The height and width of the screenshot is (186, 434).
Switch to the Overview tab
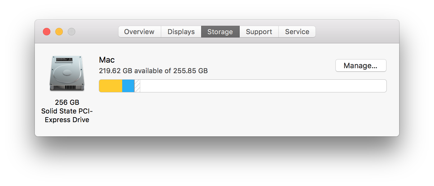tap(139, 32)
